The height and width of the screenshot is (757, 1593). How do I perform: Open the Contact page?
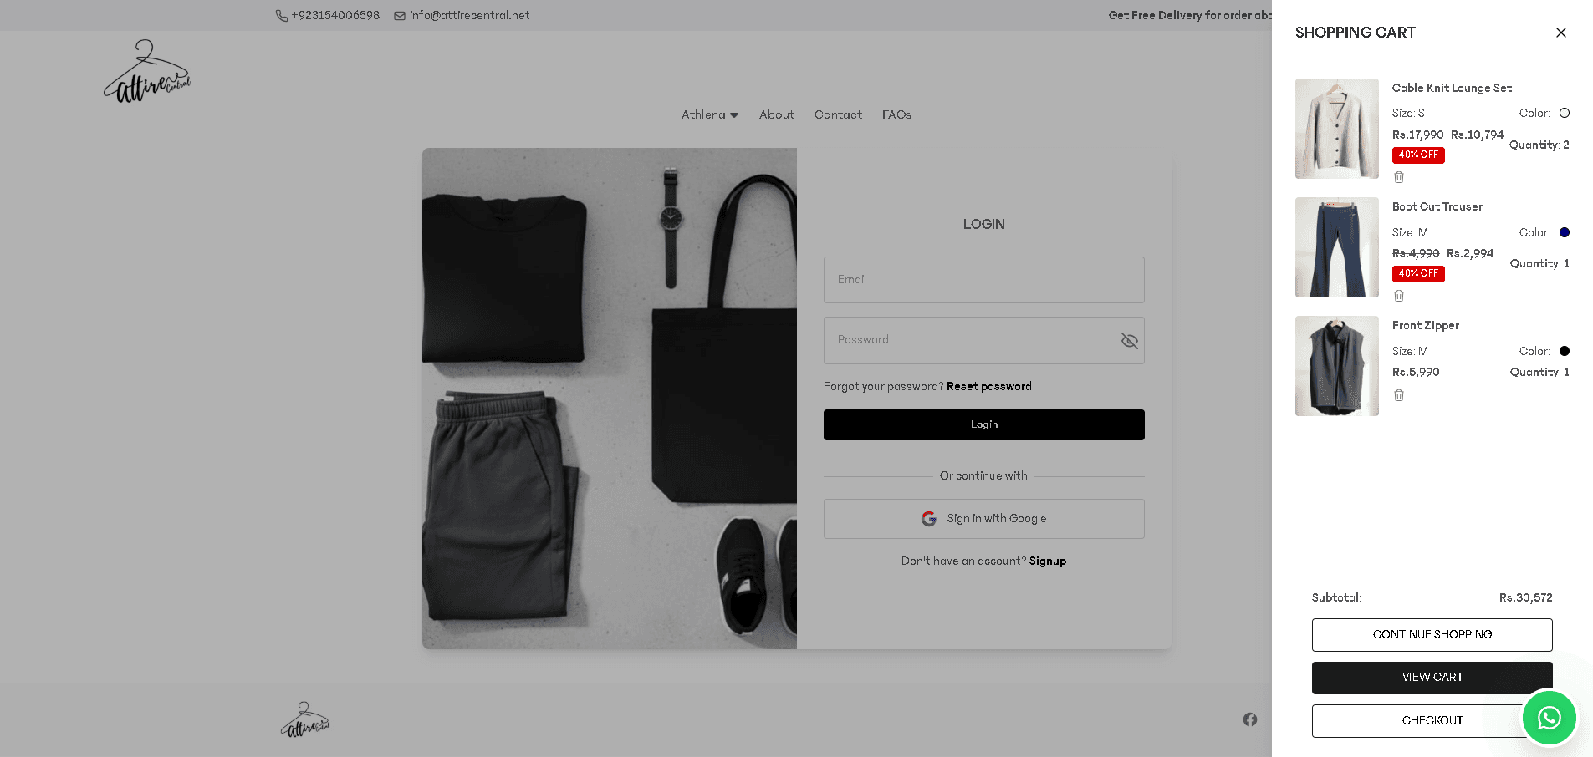point(838,114)
